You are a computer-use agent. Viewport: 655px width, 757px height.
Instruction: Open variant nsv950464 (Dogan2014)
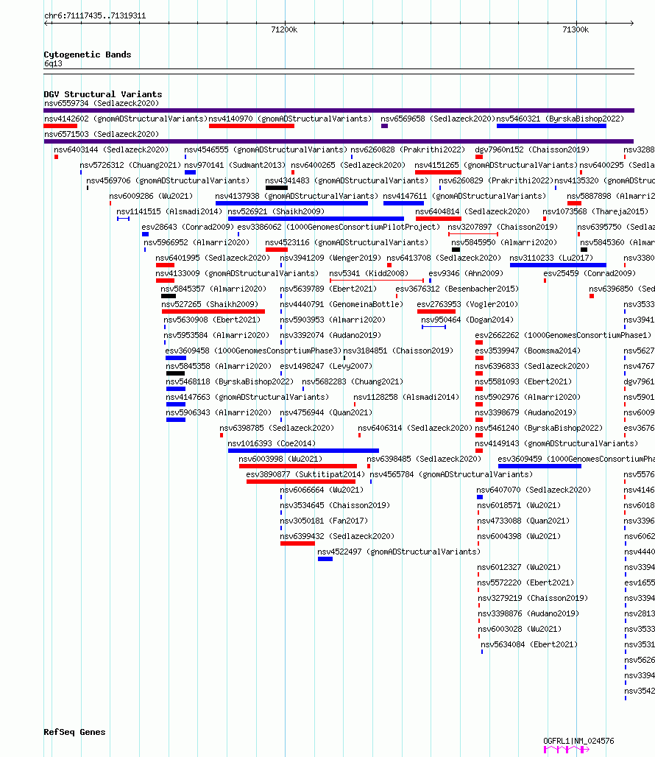(467, 320)
